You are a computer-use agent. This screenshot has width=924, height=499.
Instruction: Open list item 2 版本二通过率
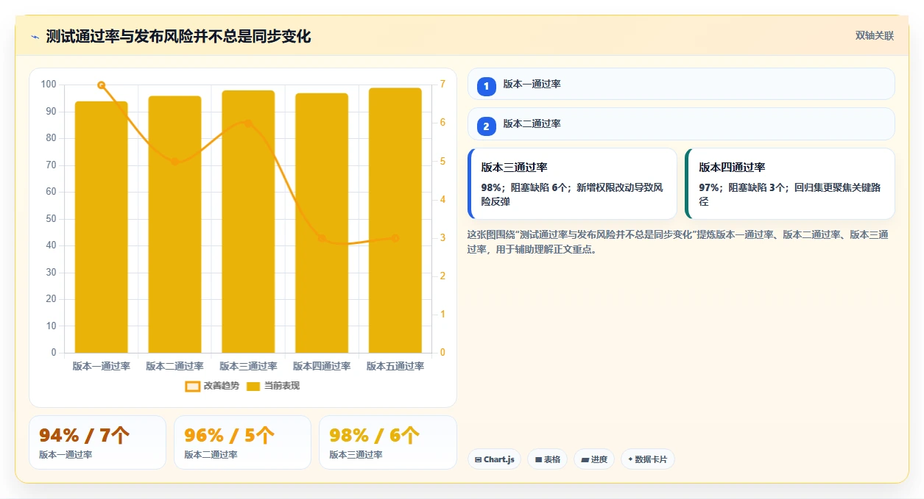pyautogui.click(x=681, y=123)
